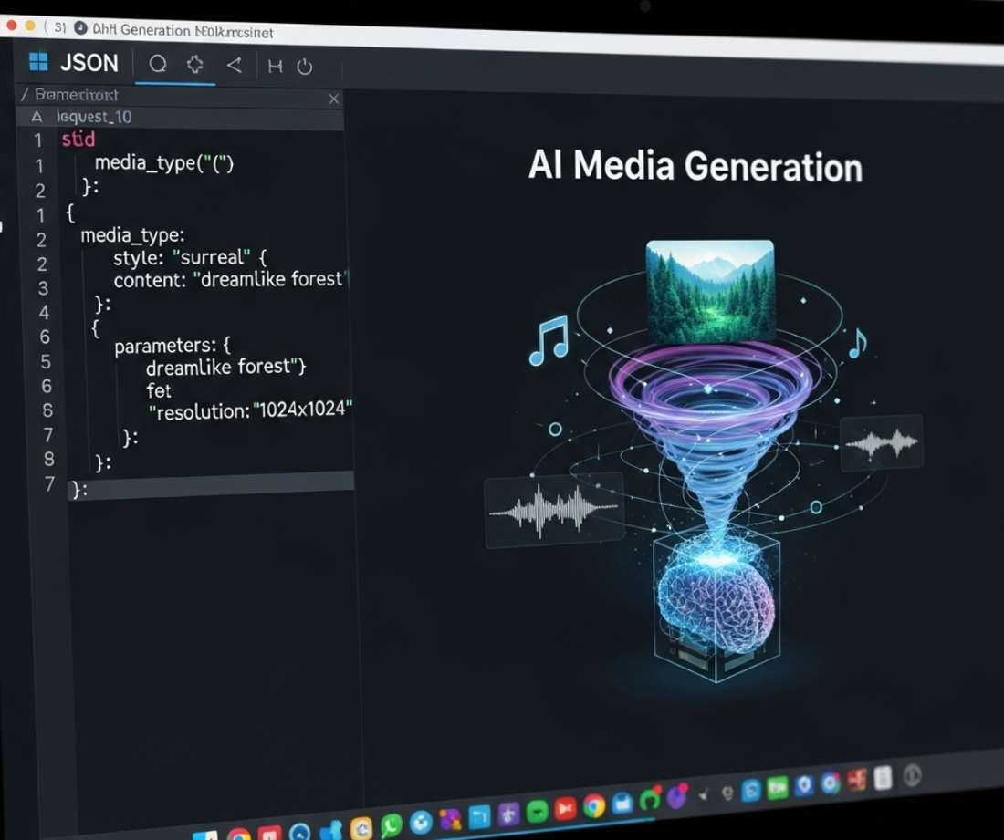This screenshot has width=1004, height=840.
Task: Open the search magnifier in the toolbar
Action: [159, 64]
